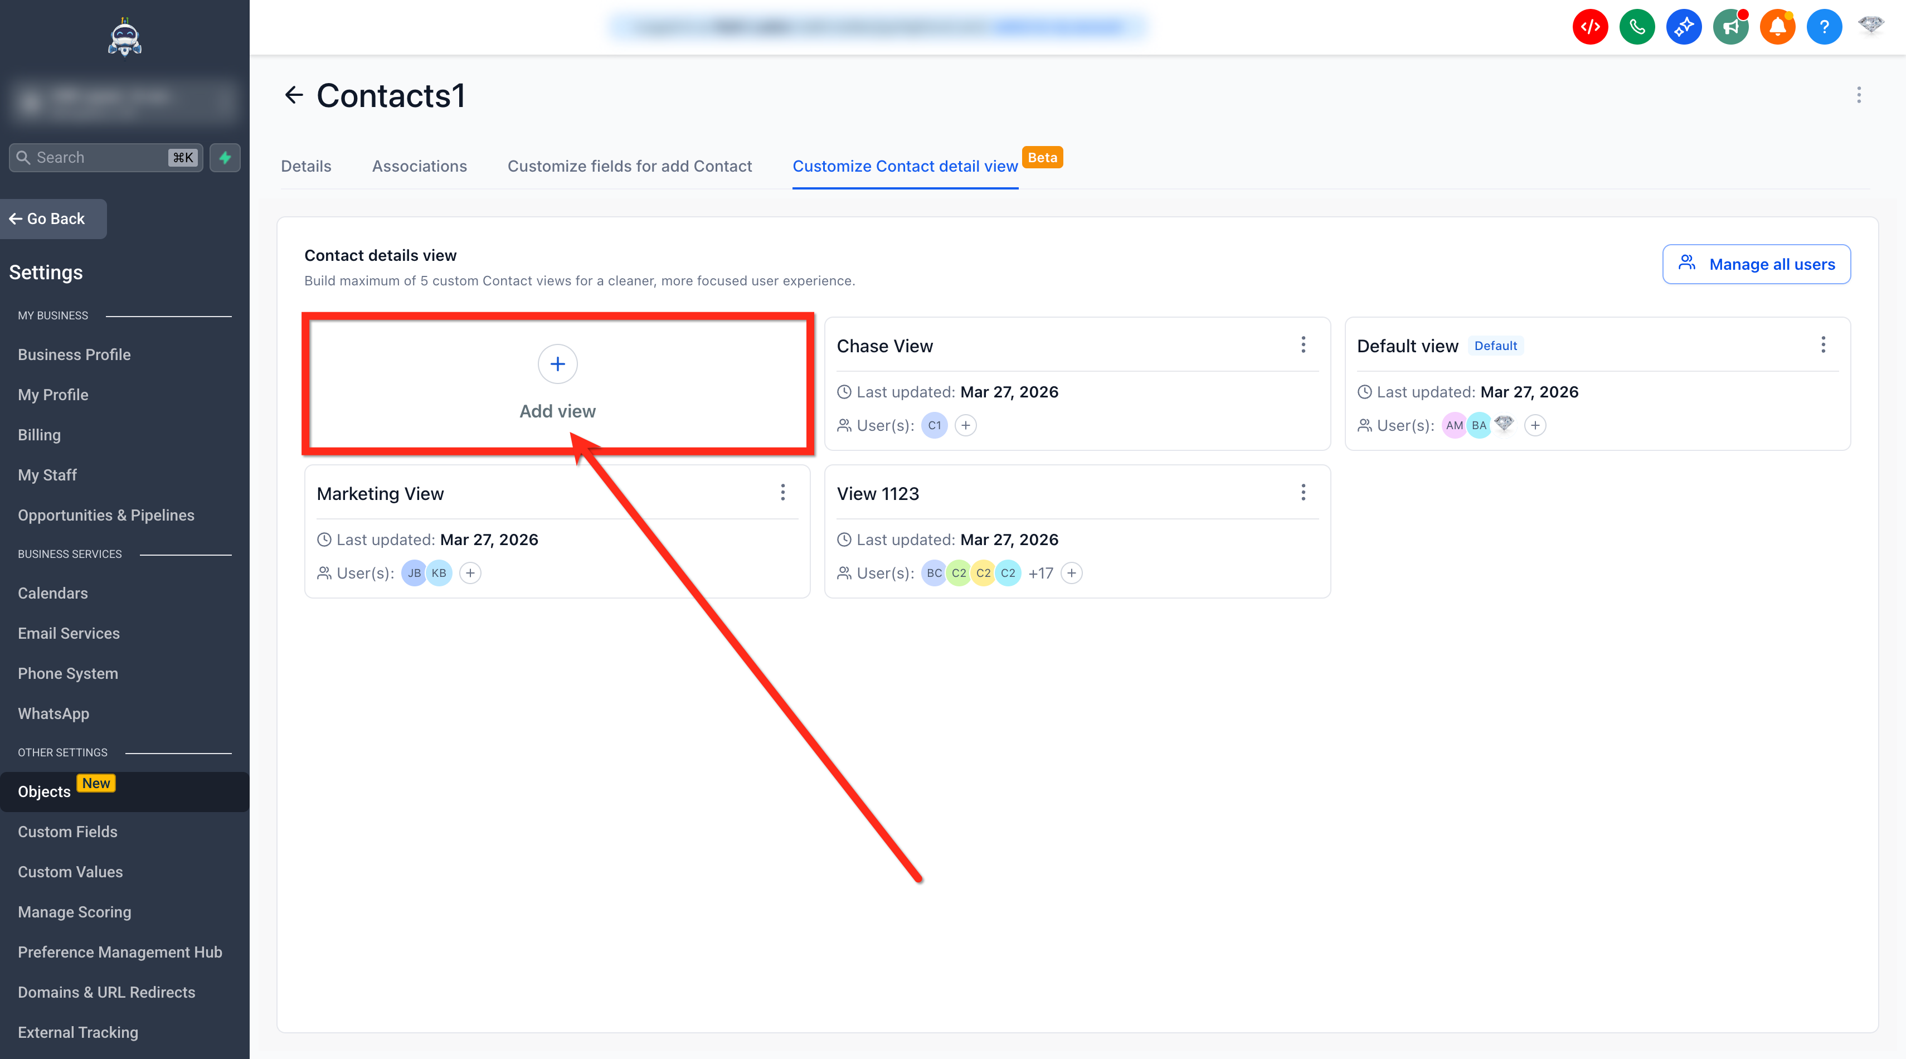
Task: Add a user to Marketing View
Action: click(470, 573)
